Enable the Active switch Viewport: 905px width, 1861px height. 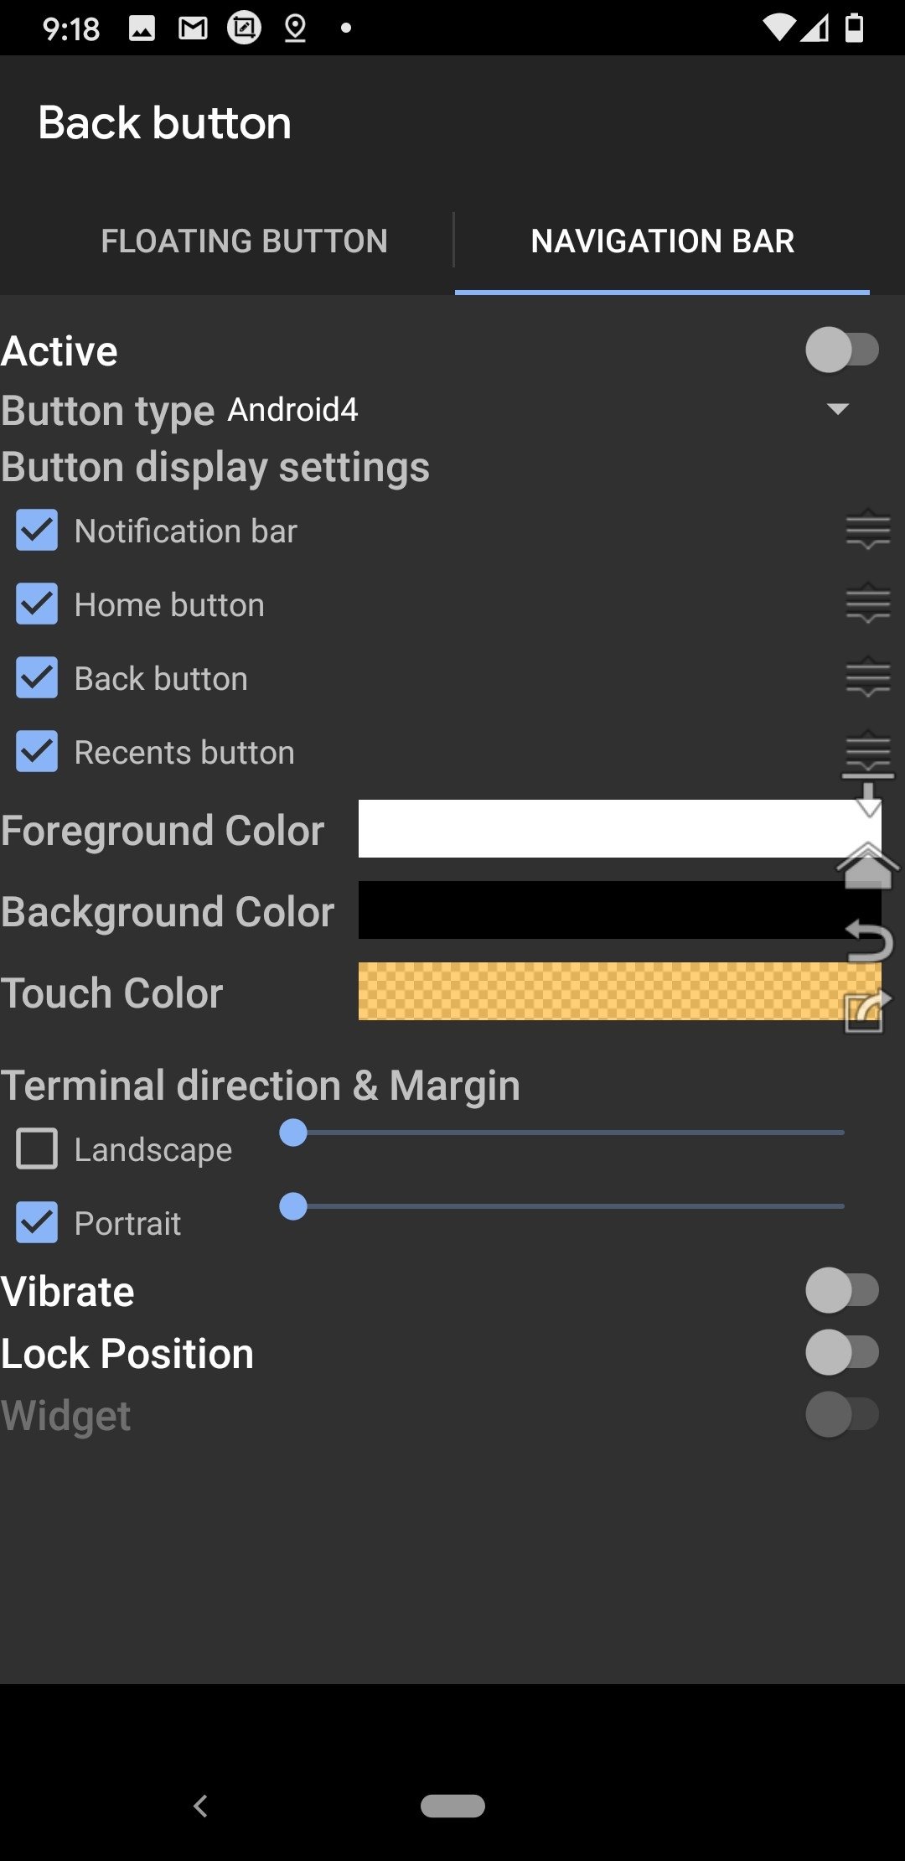point(842,350)
